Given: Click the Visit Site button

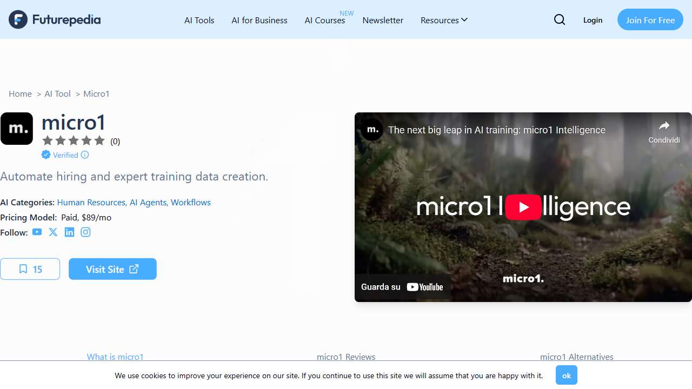Looking at the screenshot, I should (x=112, y=269).
